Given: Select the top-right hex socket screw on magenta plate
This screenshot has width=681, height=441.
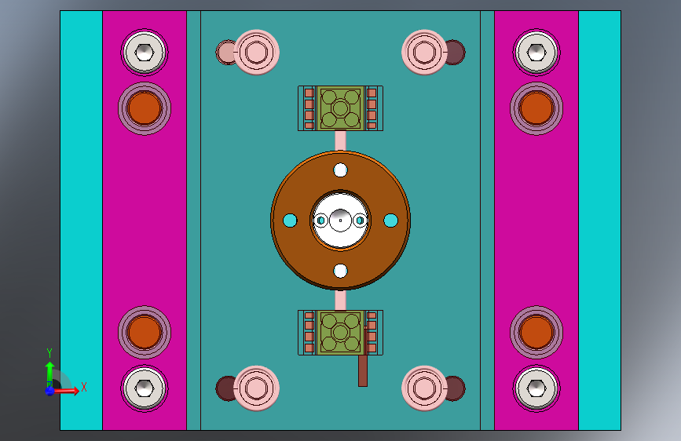Looking at the screenshot, I should 536,53.
